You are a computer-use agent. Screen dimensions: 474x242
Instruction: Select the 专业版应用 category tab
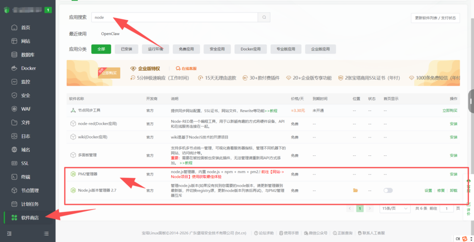point(286,49)
